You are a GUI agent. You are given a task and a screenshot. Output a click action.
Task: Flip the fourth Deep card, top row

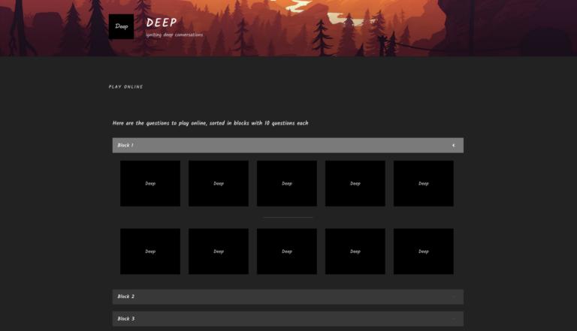(x=355, y=183)
